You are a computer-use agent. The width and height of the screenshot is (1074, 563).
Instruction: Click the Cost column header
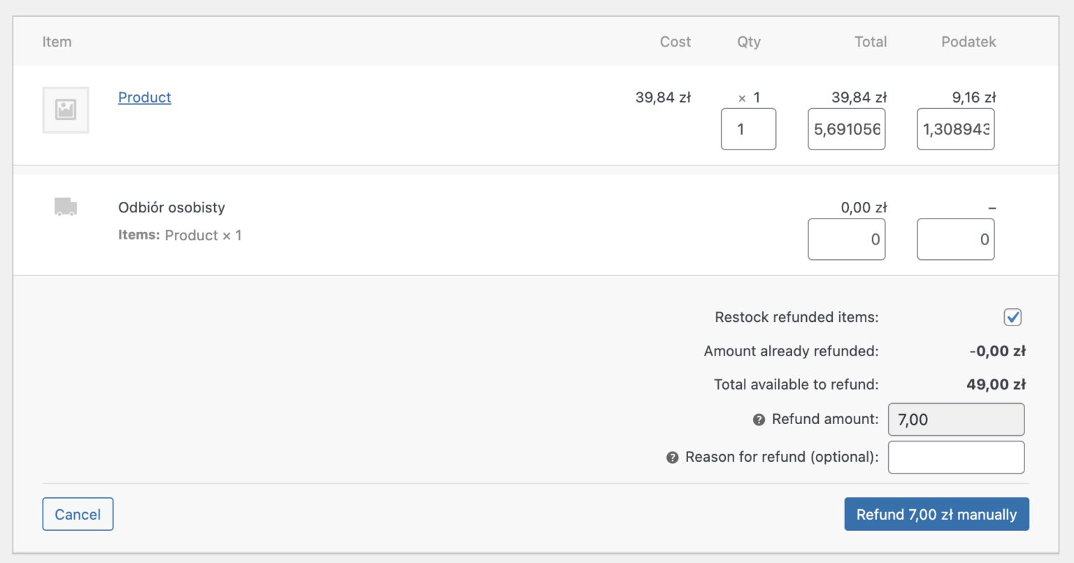(x=675, y=41)
